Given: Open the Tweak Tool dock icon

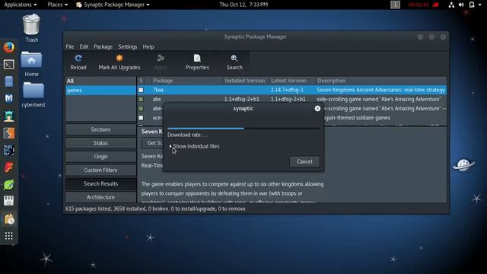Looking at the screenshot, I should pos(8,201).
